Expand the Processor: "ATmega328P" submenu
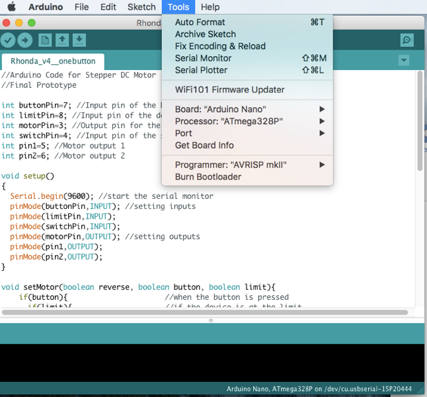This screenshot has width=427, height=397. pos(247,121)
